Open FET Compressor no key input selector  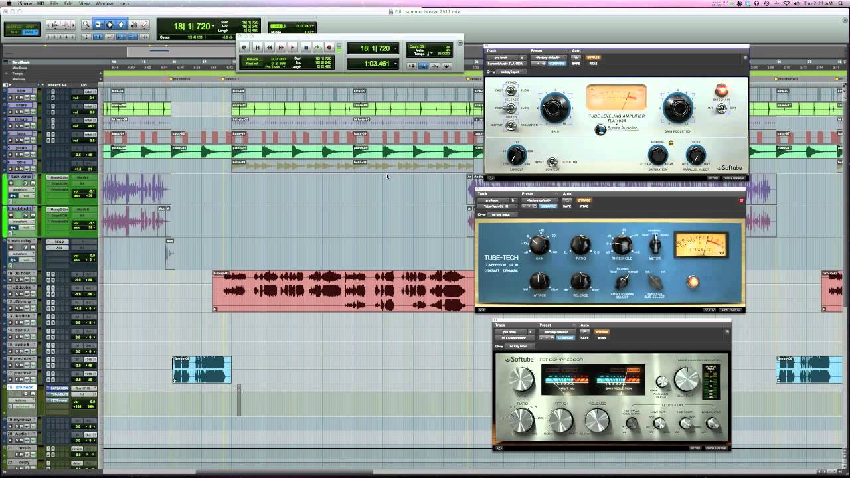tap(519, 346)
